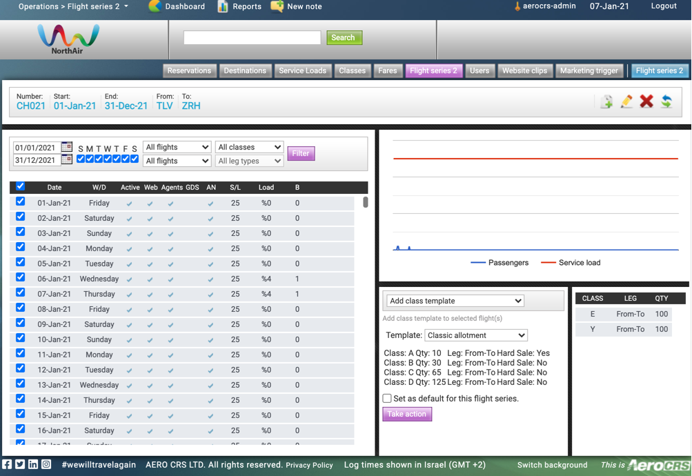Click the New note icon

[276, 7]
